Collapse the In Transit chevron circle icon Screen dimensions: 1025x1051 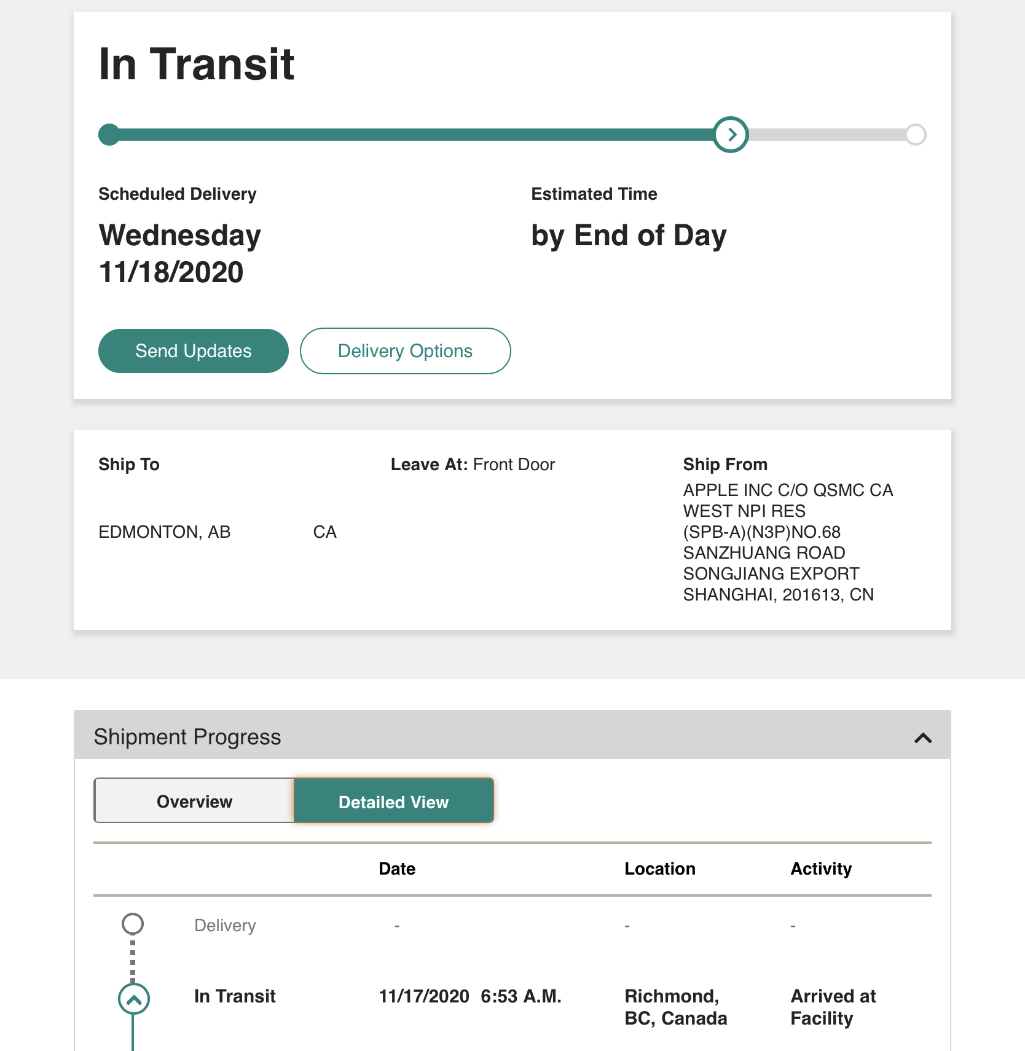(133, 999)
